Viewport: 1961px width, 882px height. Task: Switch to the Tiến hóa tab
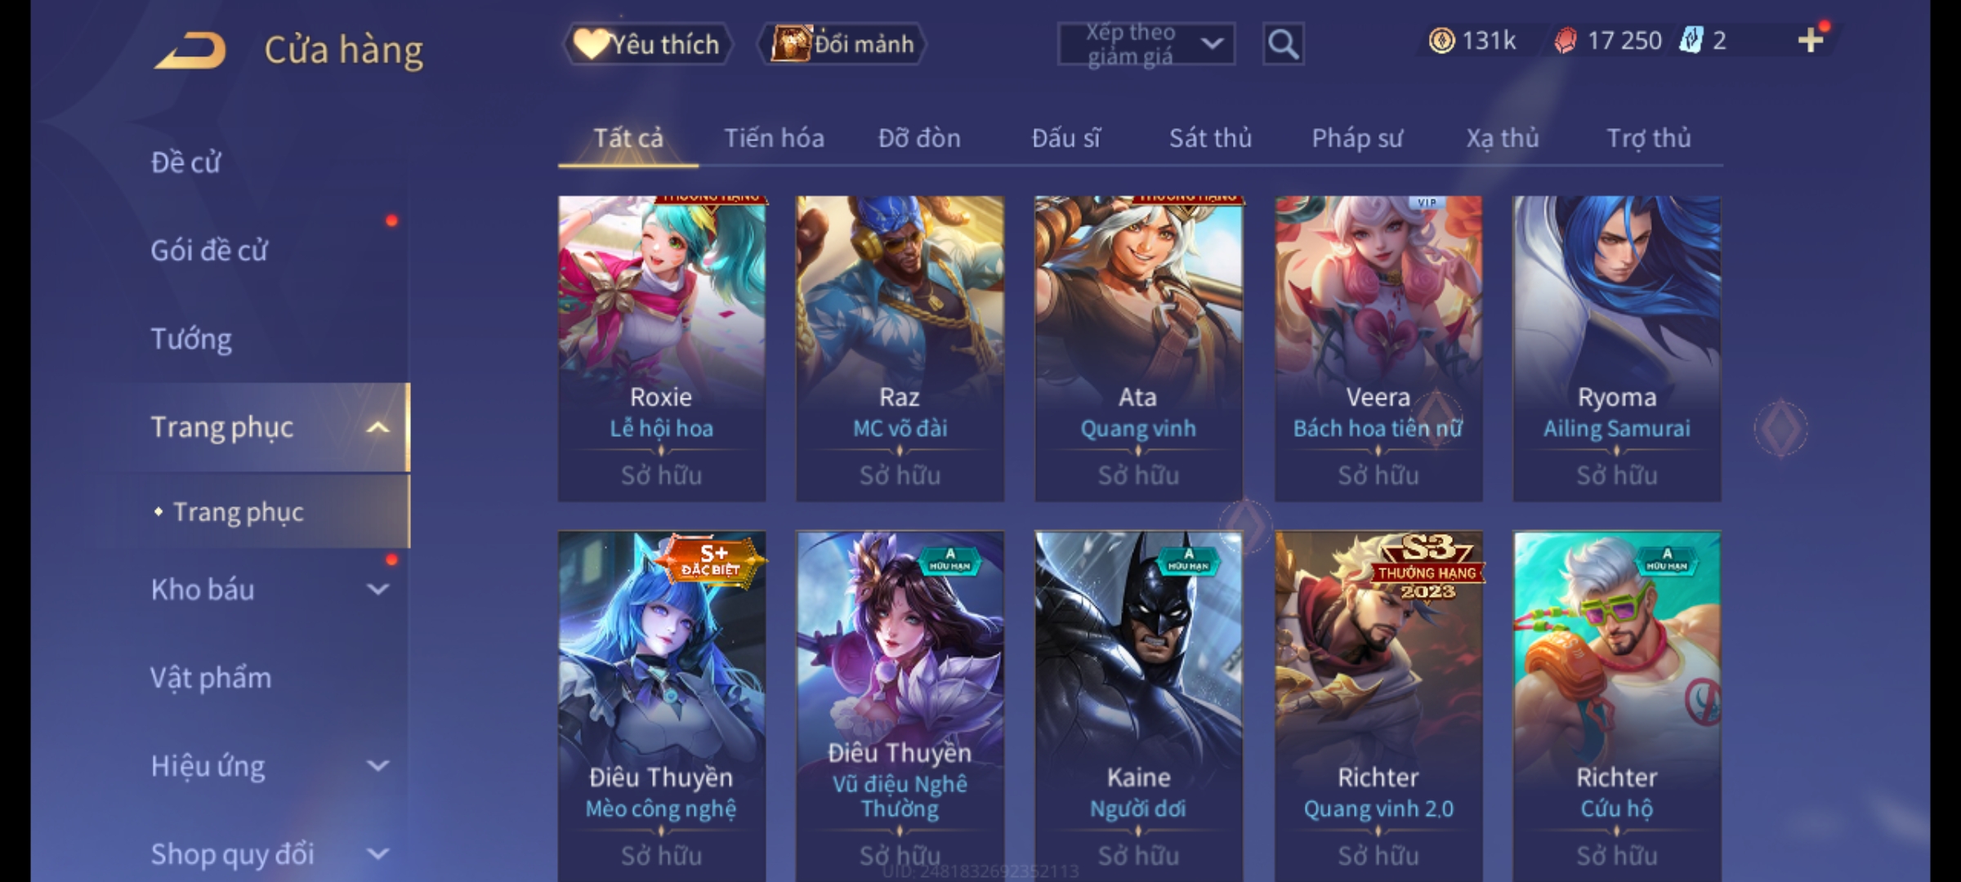point(774,138)
